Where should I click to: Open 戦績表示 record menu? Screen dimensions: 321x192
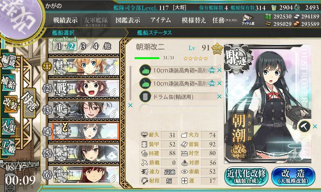point(65,20)
